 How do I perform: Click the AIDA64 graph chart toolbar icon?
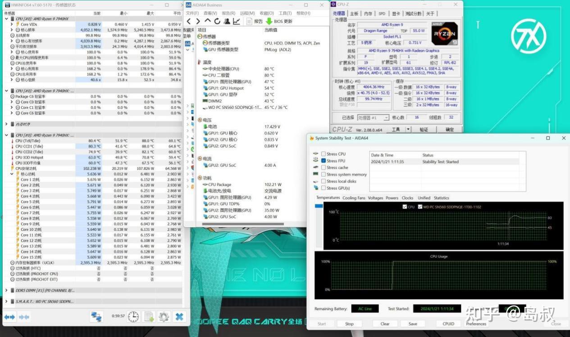pyautogui.click(x=236, y=21)
